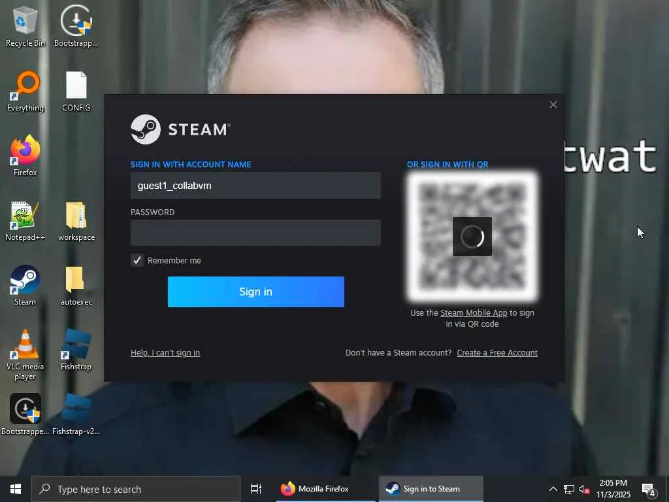The height and width of the screenshot is (502, 669).
Task: Focus the PASSWORD input field
Action: point(255,233)
